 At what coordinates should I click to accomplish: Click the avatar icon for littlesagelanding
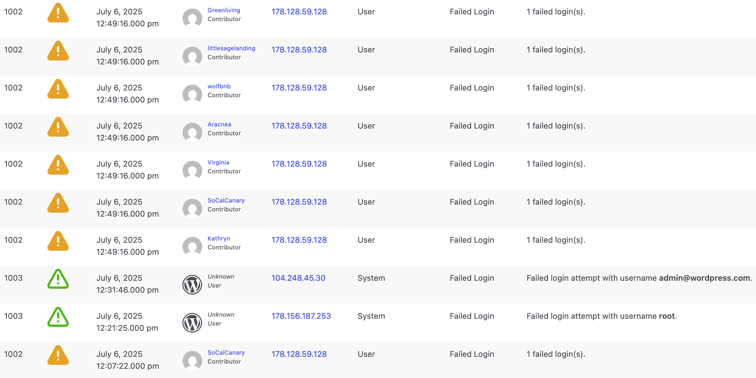[192, 56]
